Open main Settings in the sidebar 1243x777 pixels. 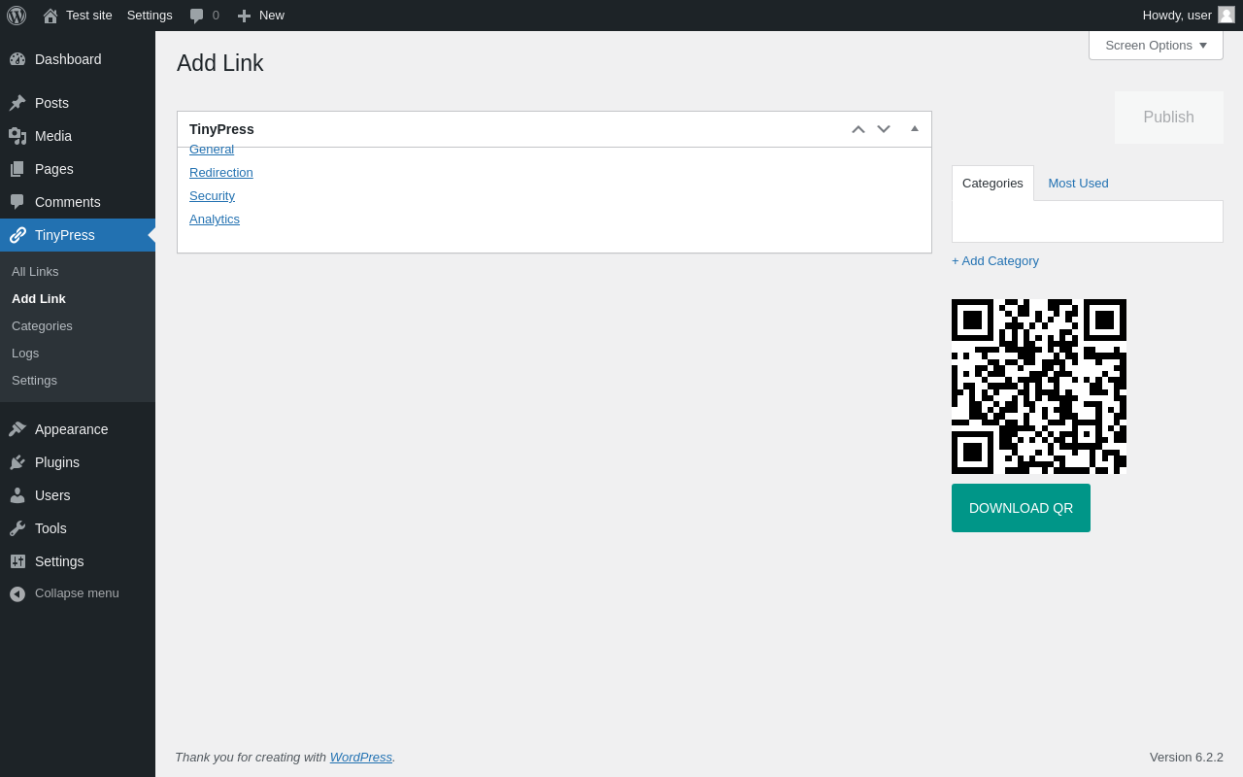tap(78, 561)
